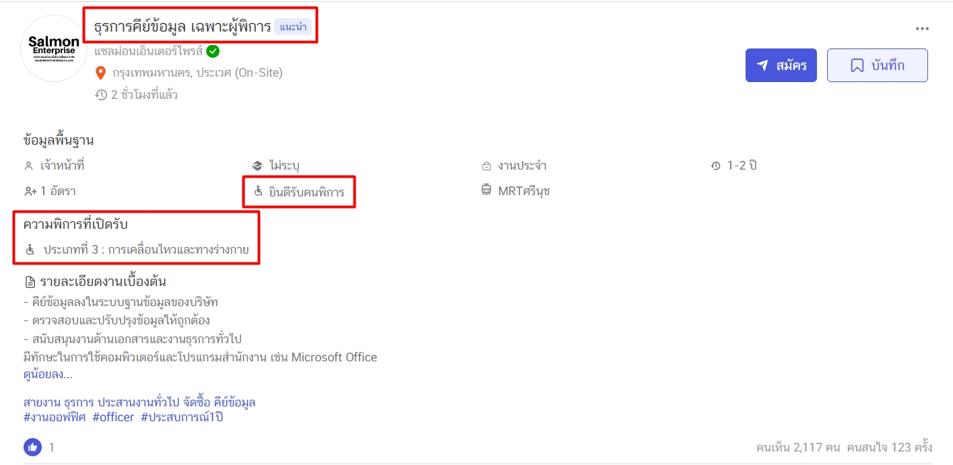Select the #ประสบการณ์1ปี hashtag

pyautogui.click(x=182, y=417)
